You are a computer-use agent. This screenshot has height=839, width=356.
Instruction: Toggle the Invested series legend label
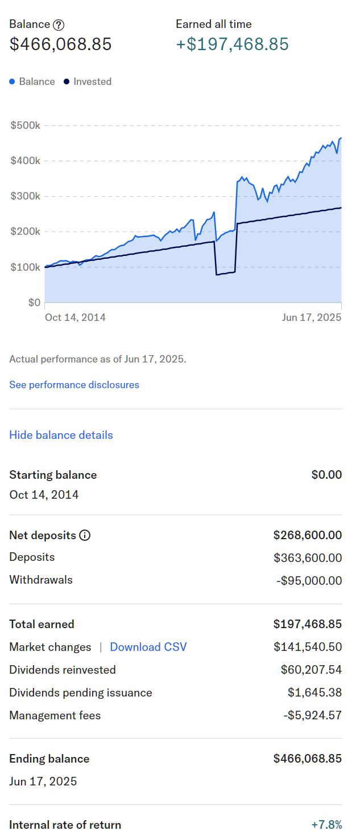click(x=92, y=82)
